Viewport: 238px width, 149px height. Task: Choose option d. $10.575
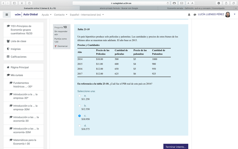coord(79,126)
